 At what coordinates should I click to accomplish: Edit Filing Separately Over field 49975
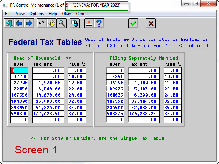pos(115,89)
